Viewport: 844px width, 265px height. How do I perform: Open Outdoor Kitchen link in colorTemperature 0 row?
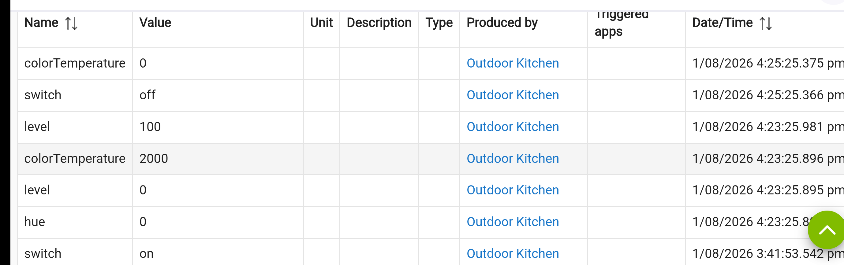tap(512, 63)
